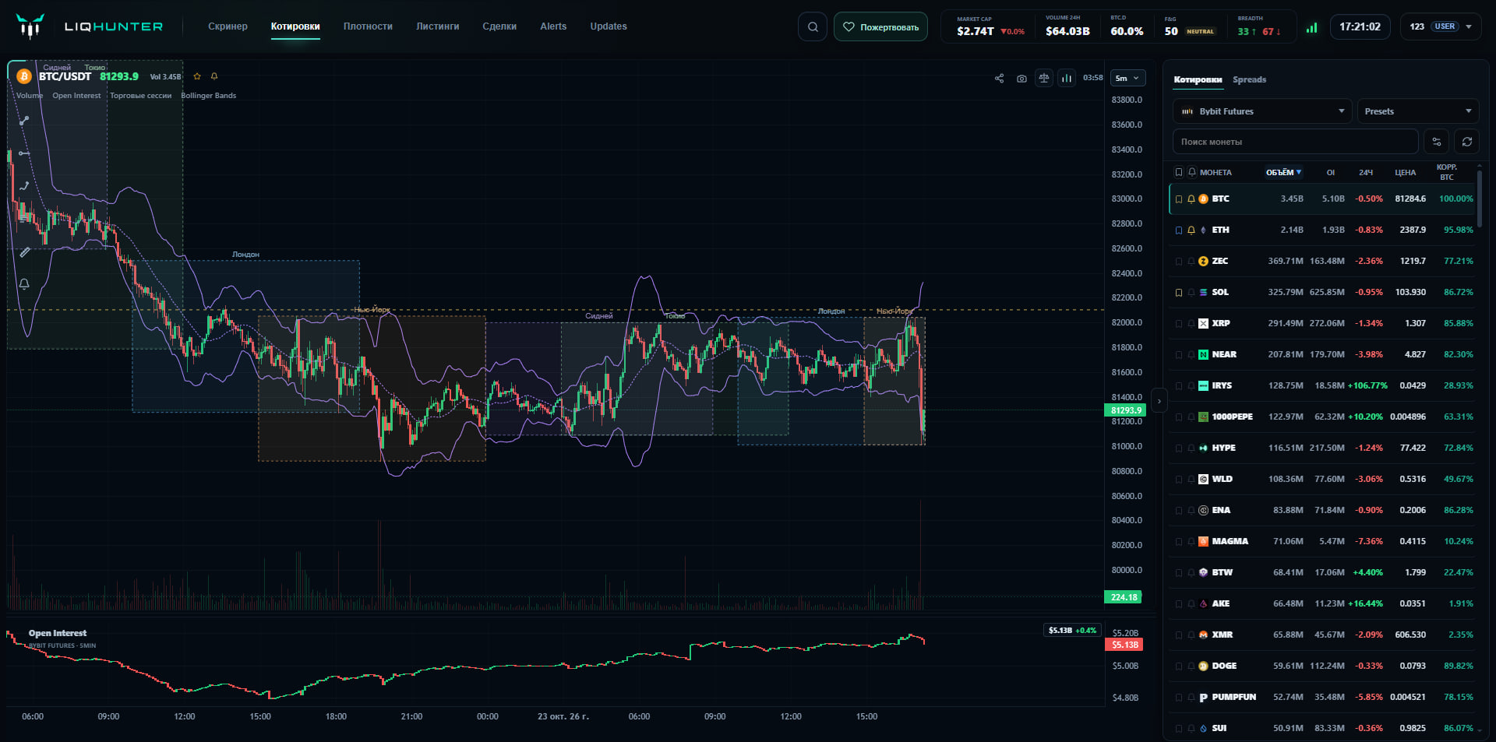This screenshot has height=742, width=1496.
Task: Open the Alerts page link
Action: click(553, 26)
